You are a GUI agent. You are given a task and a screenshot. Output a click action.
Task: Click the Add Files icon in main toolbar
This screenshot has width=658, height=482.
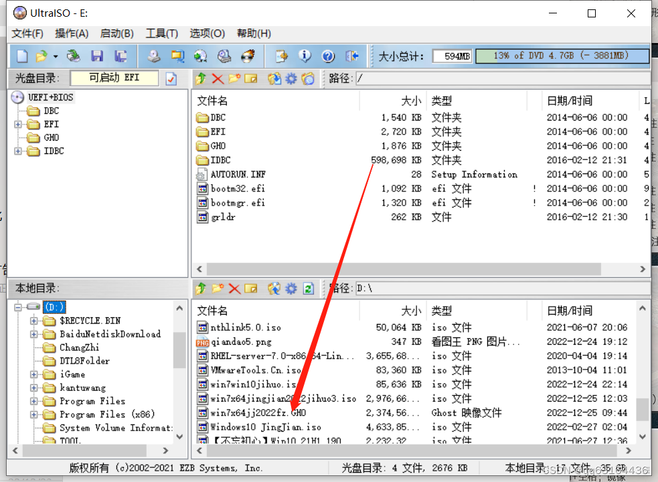click(x=282, y=56)
